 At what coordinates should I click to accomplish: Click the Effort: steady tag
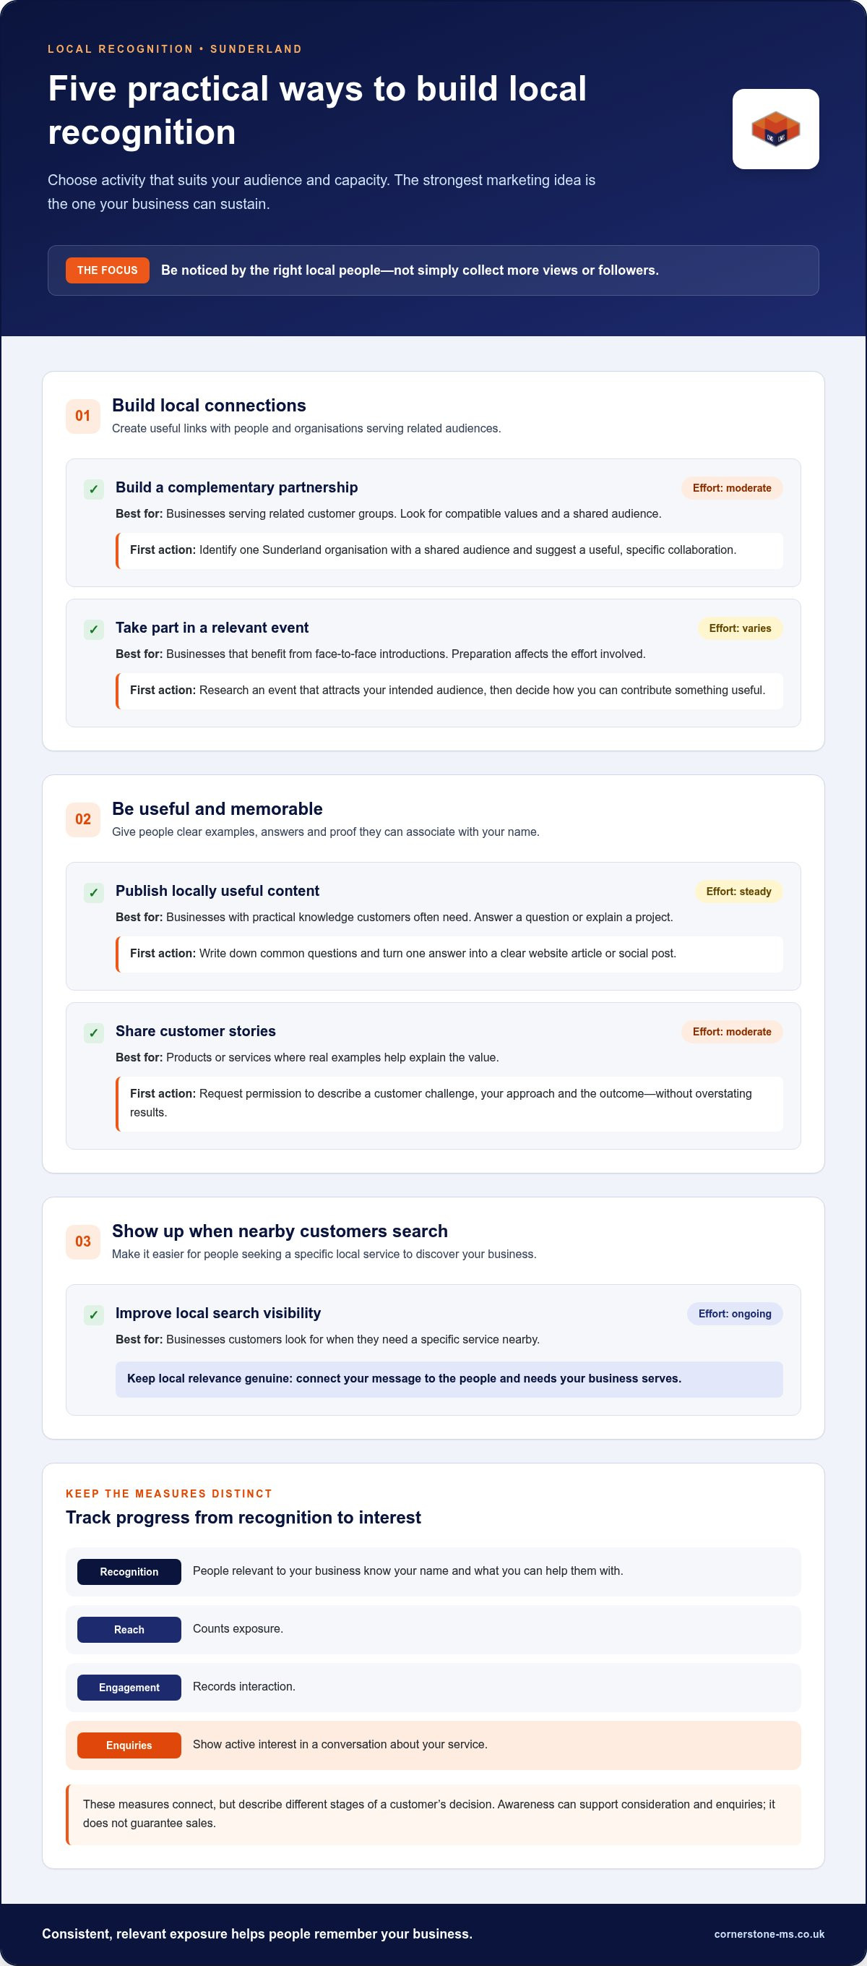click(x=738, y=892)
